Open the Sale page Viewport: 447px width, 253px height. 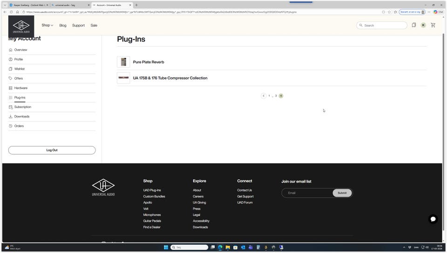(x=94, y=25)
